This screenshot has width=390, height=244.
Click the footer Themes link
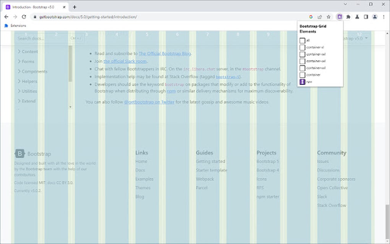click(x=143, y=188)
